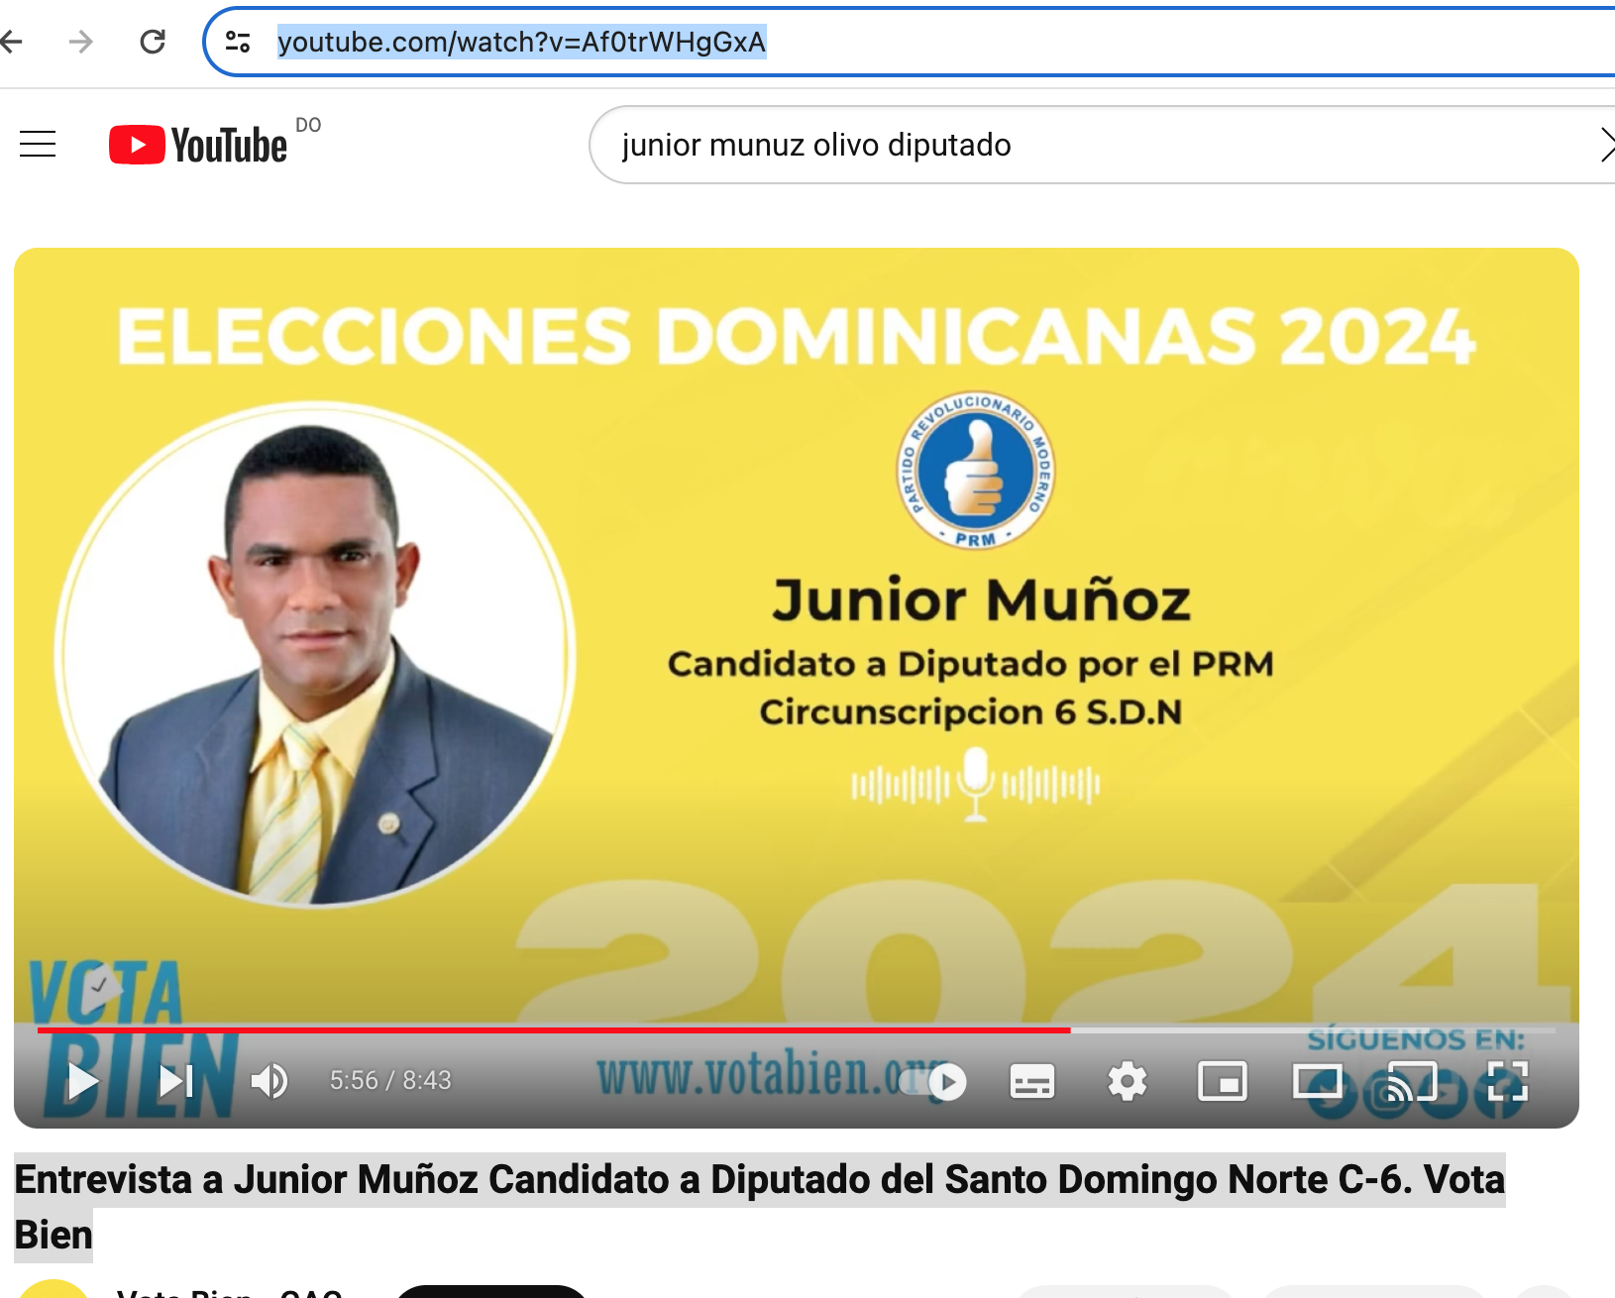Go back with the browser back arrow
The height and width of the screenshot is (1298, 1615).
click(11, 42)
